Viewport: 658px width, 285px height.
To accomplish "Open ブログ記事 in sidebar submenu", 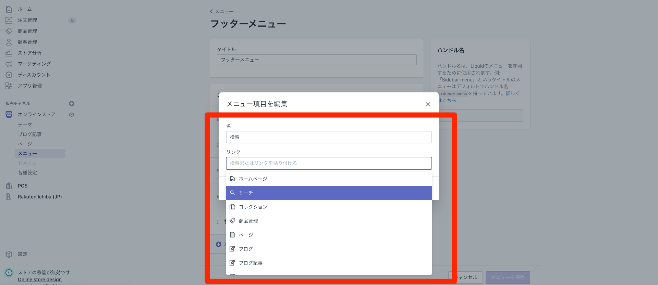I will click(x=29, y=134).
